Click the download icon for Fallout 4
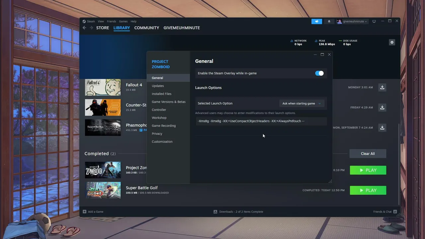The width and height of the screenshot is (425, 239). pos(382,87)
